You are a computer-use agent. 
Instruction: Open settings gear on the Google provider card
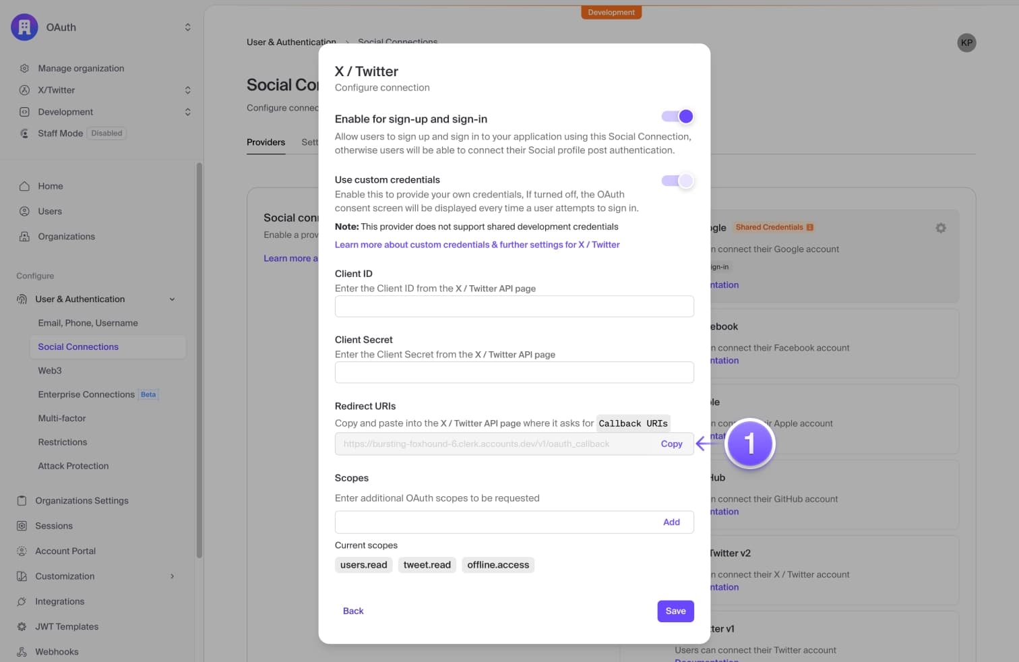(x=941, y=228)
